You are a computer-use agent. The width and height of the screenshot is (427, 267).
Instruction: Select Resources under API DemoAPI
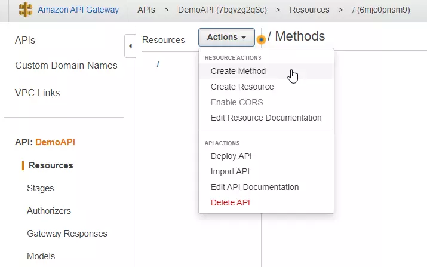[x=51, y=165]
